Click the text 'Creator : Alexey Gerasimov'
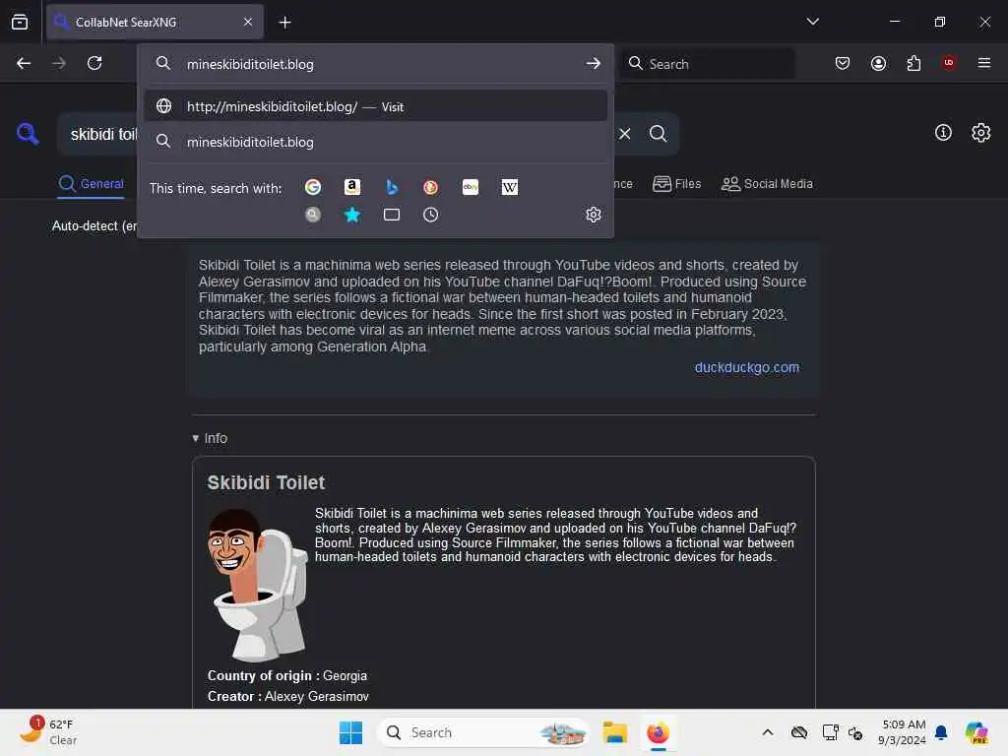The image size is (1008, 756). pos(288,696)
